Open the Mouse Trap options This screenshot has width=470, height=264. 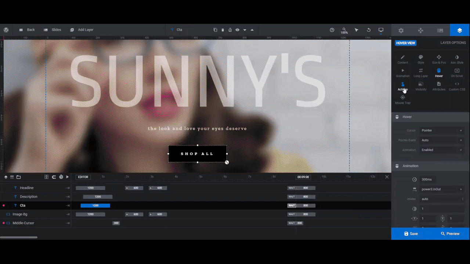coord(403,100)
